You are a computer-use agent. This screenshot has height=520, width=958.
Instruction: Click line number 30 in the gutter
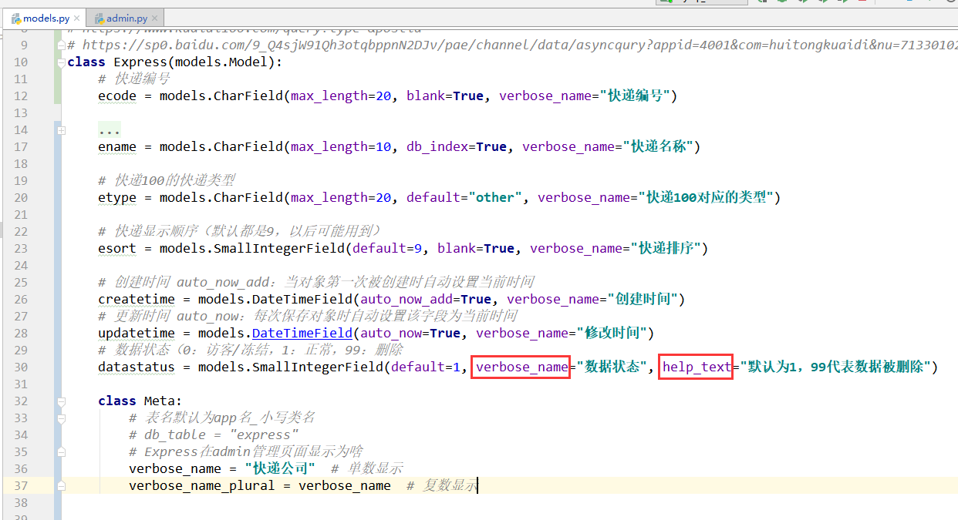coord(21,367)
